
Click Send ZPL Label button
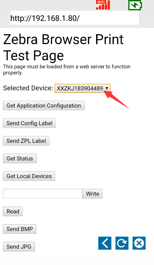point(26,141)
